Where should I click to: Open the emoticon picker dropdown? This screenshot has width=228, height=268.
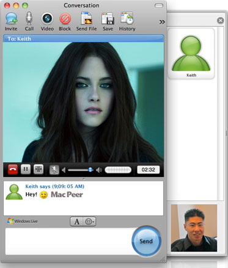89,222
